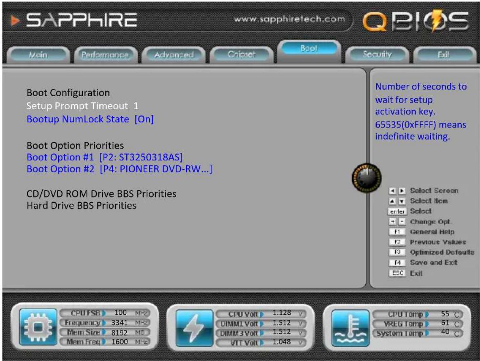Image resolution: width=480 pixels, height=361 pixels.
Task: Click the left arrow Select Screen key
Action: tap(394, 191)
